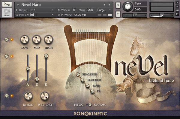The height and width of the screenshot is (119, 180).
Task: Toggle the ADR envelope power switch
Action: click(7, 56)
